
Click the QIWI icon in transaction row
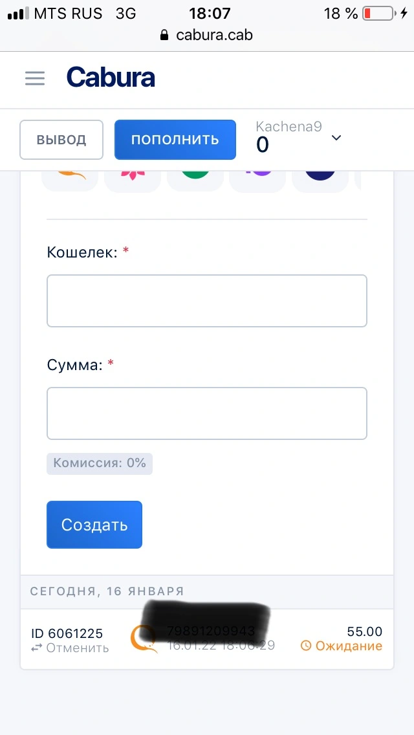tap(144, 639)
